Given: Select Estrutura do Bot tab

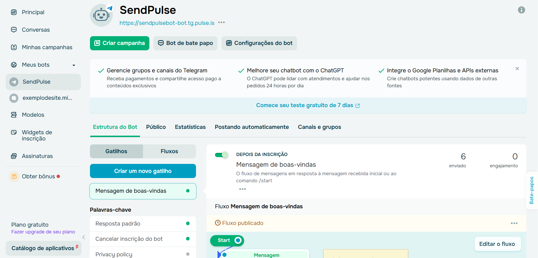Looking at the screenshot, I should click(x=115, y=127).
